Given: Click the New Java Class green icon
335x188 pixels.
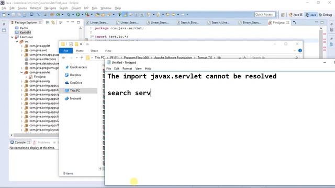Looking at the screenshot, I should (x=58, y=15).
